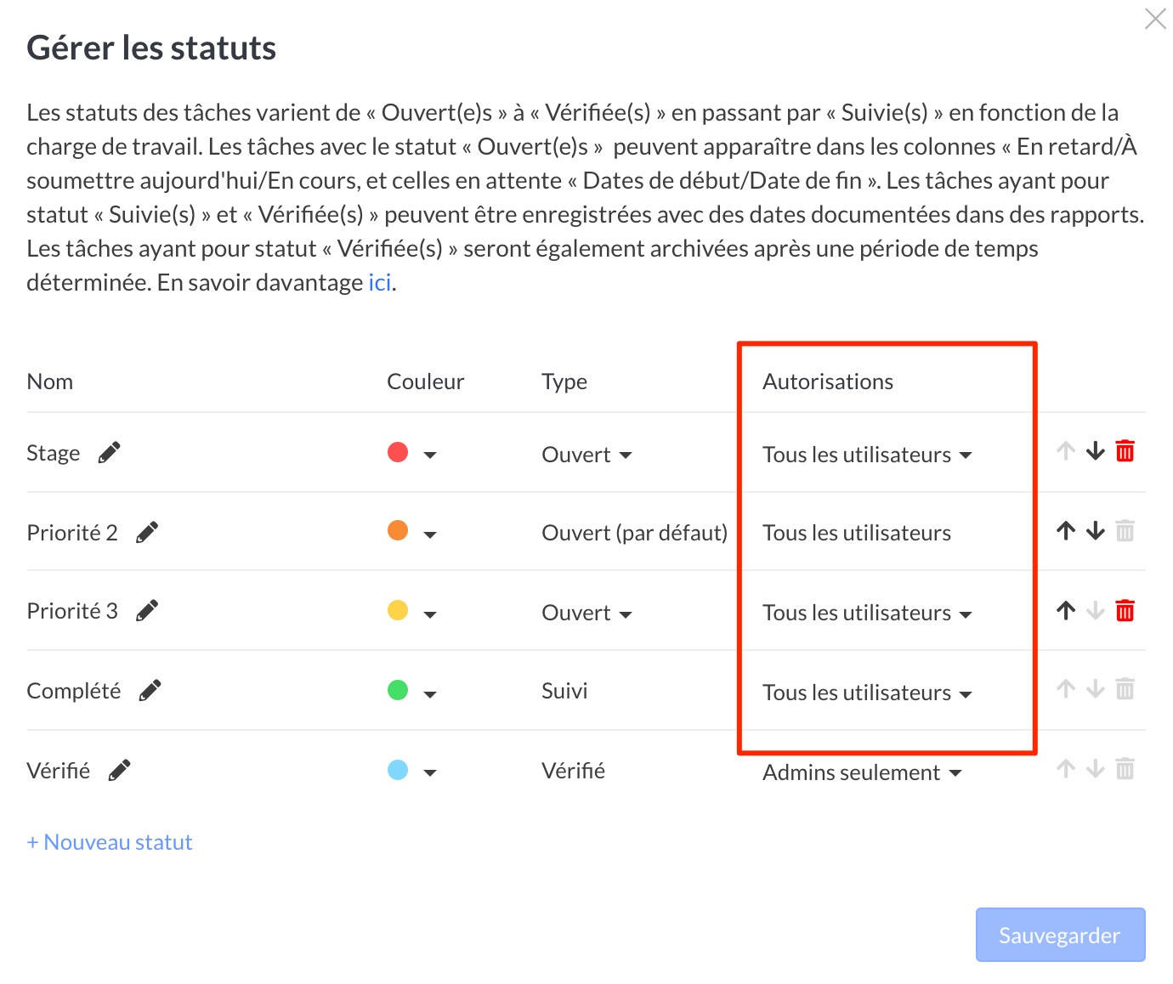Delete the Priorité 3 status
The height and width of the screenshot is (984, 1173).
1125,611
